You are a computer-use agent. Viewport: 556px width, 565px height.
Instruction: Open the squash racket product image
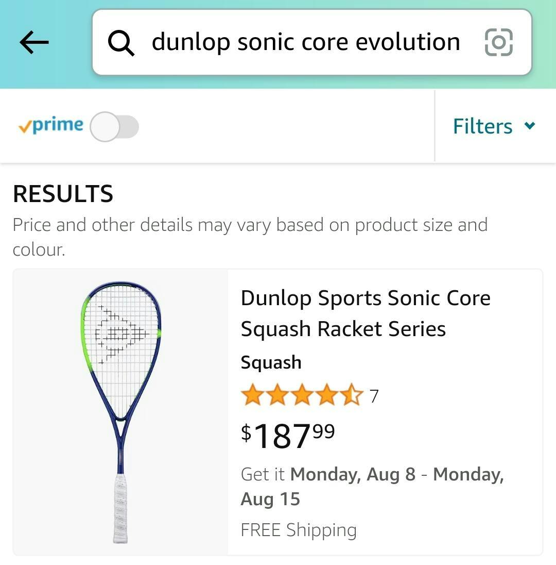click(120, 412)
